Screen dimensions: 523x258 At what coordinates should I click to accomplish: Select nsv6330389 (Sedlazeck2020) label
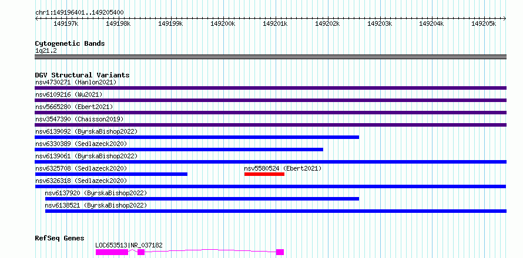pyautogui.click(x=81, y=144)
